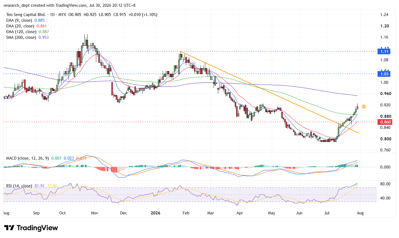Click Jul on the time axis
Viewport: 399px width, 238px height.
tap(327, 213)
